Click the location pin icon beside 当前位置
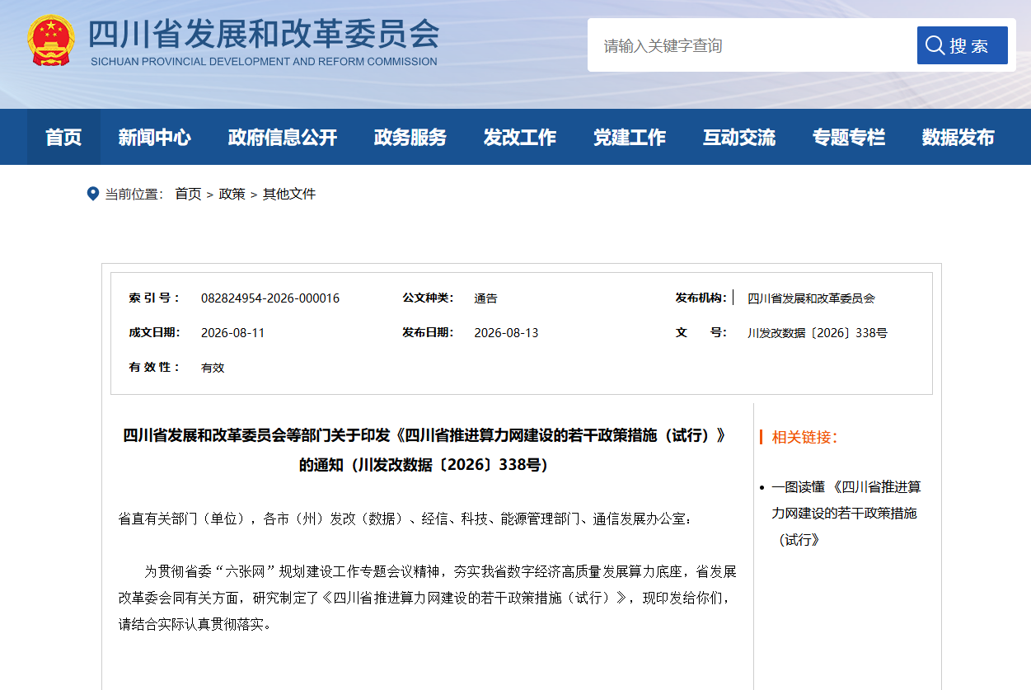Viewport: 1031px width, 690px height. [93, 194]
